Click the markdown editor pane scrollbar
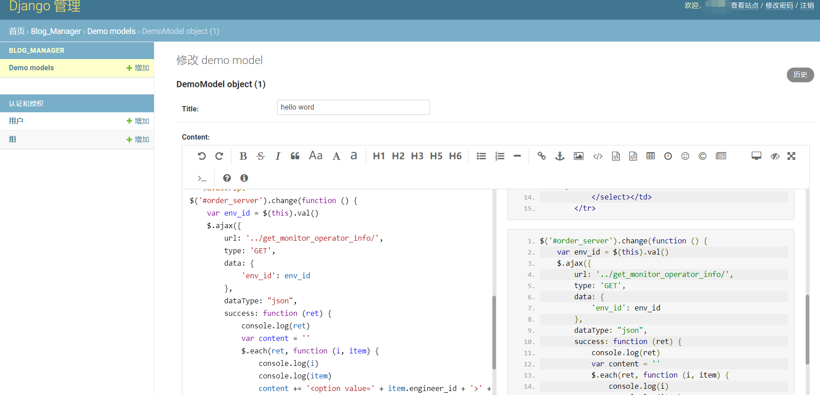This screenshot has height=395, width=820. point(494,332)
